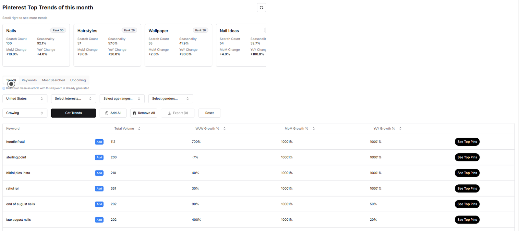Viewport: 519px width, 231px height.
Task: Open the Hairstyles trend card
Action: pos(107,45)
